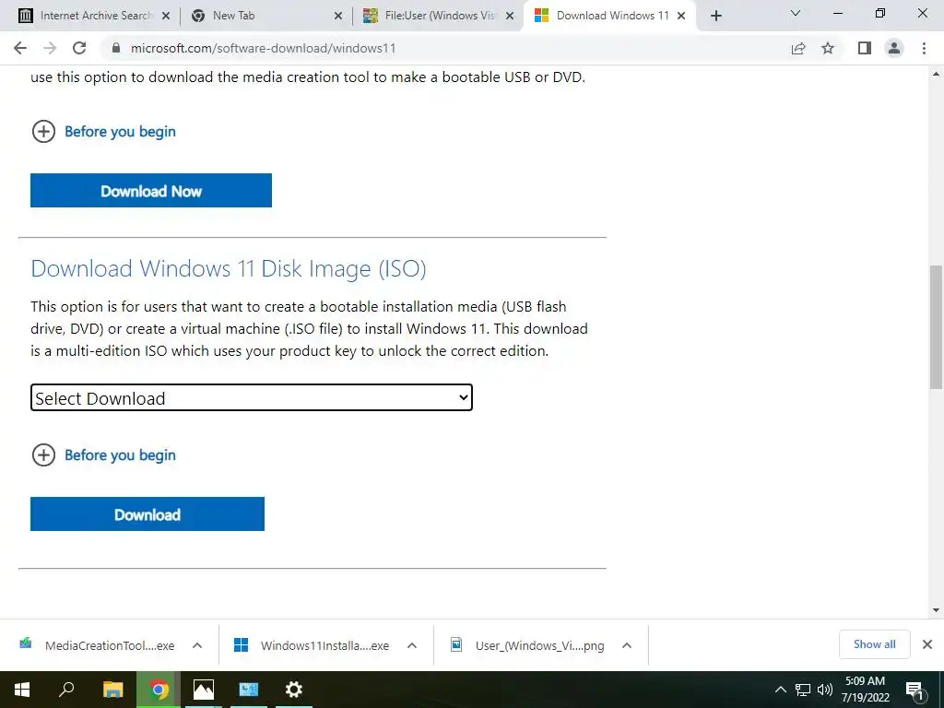The width and height of the screenshot is (944, 708).
Task: Open a new browser tab
Action: (715, 16)
